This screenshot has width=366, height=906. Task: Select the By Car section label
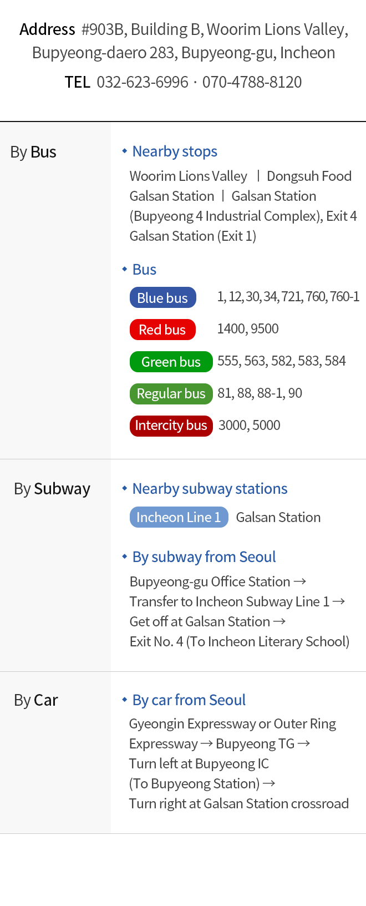(x=36, y=700)
